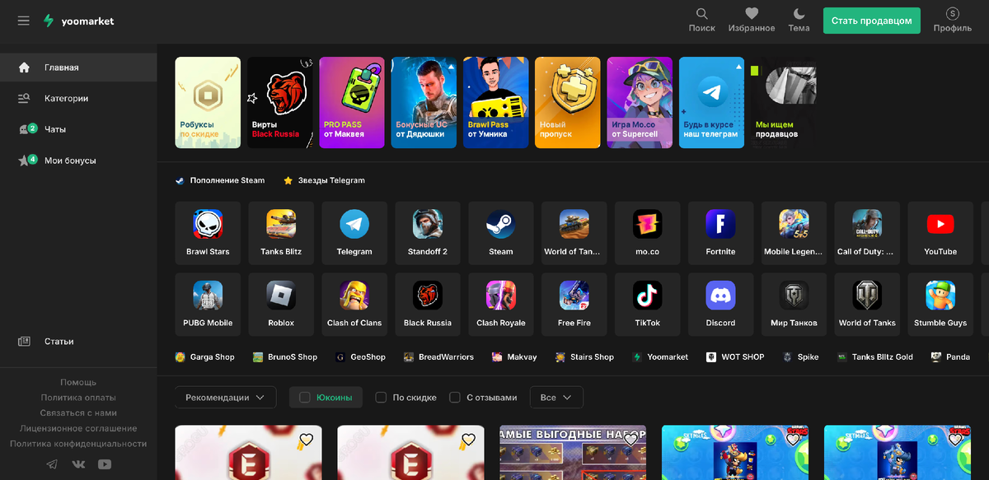Open the Telegram channel banner
Screen dimensions: 989x480
click(711, 102)
